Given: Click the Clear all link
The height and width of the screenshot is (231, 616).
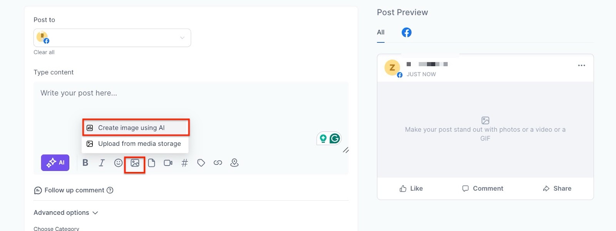Looking at the screenshot, I should click(44, 52).
